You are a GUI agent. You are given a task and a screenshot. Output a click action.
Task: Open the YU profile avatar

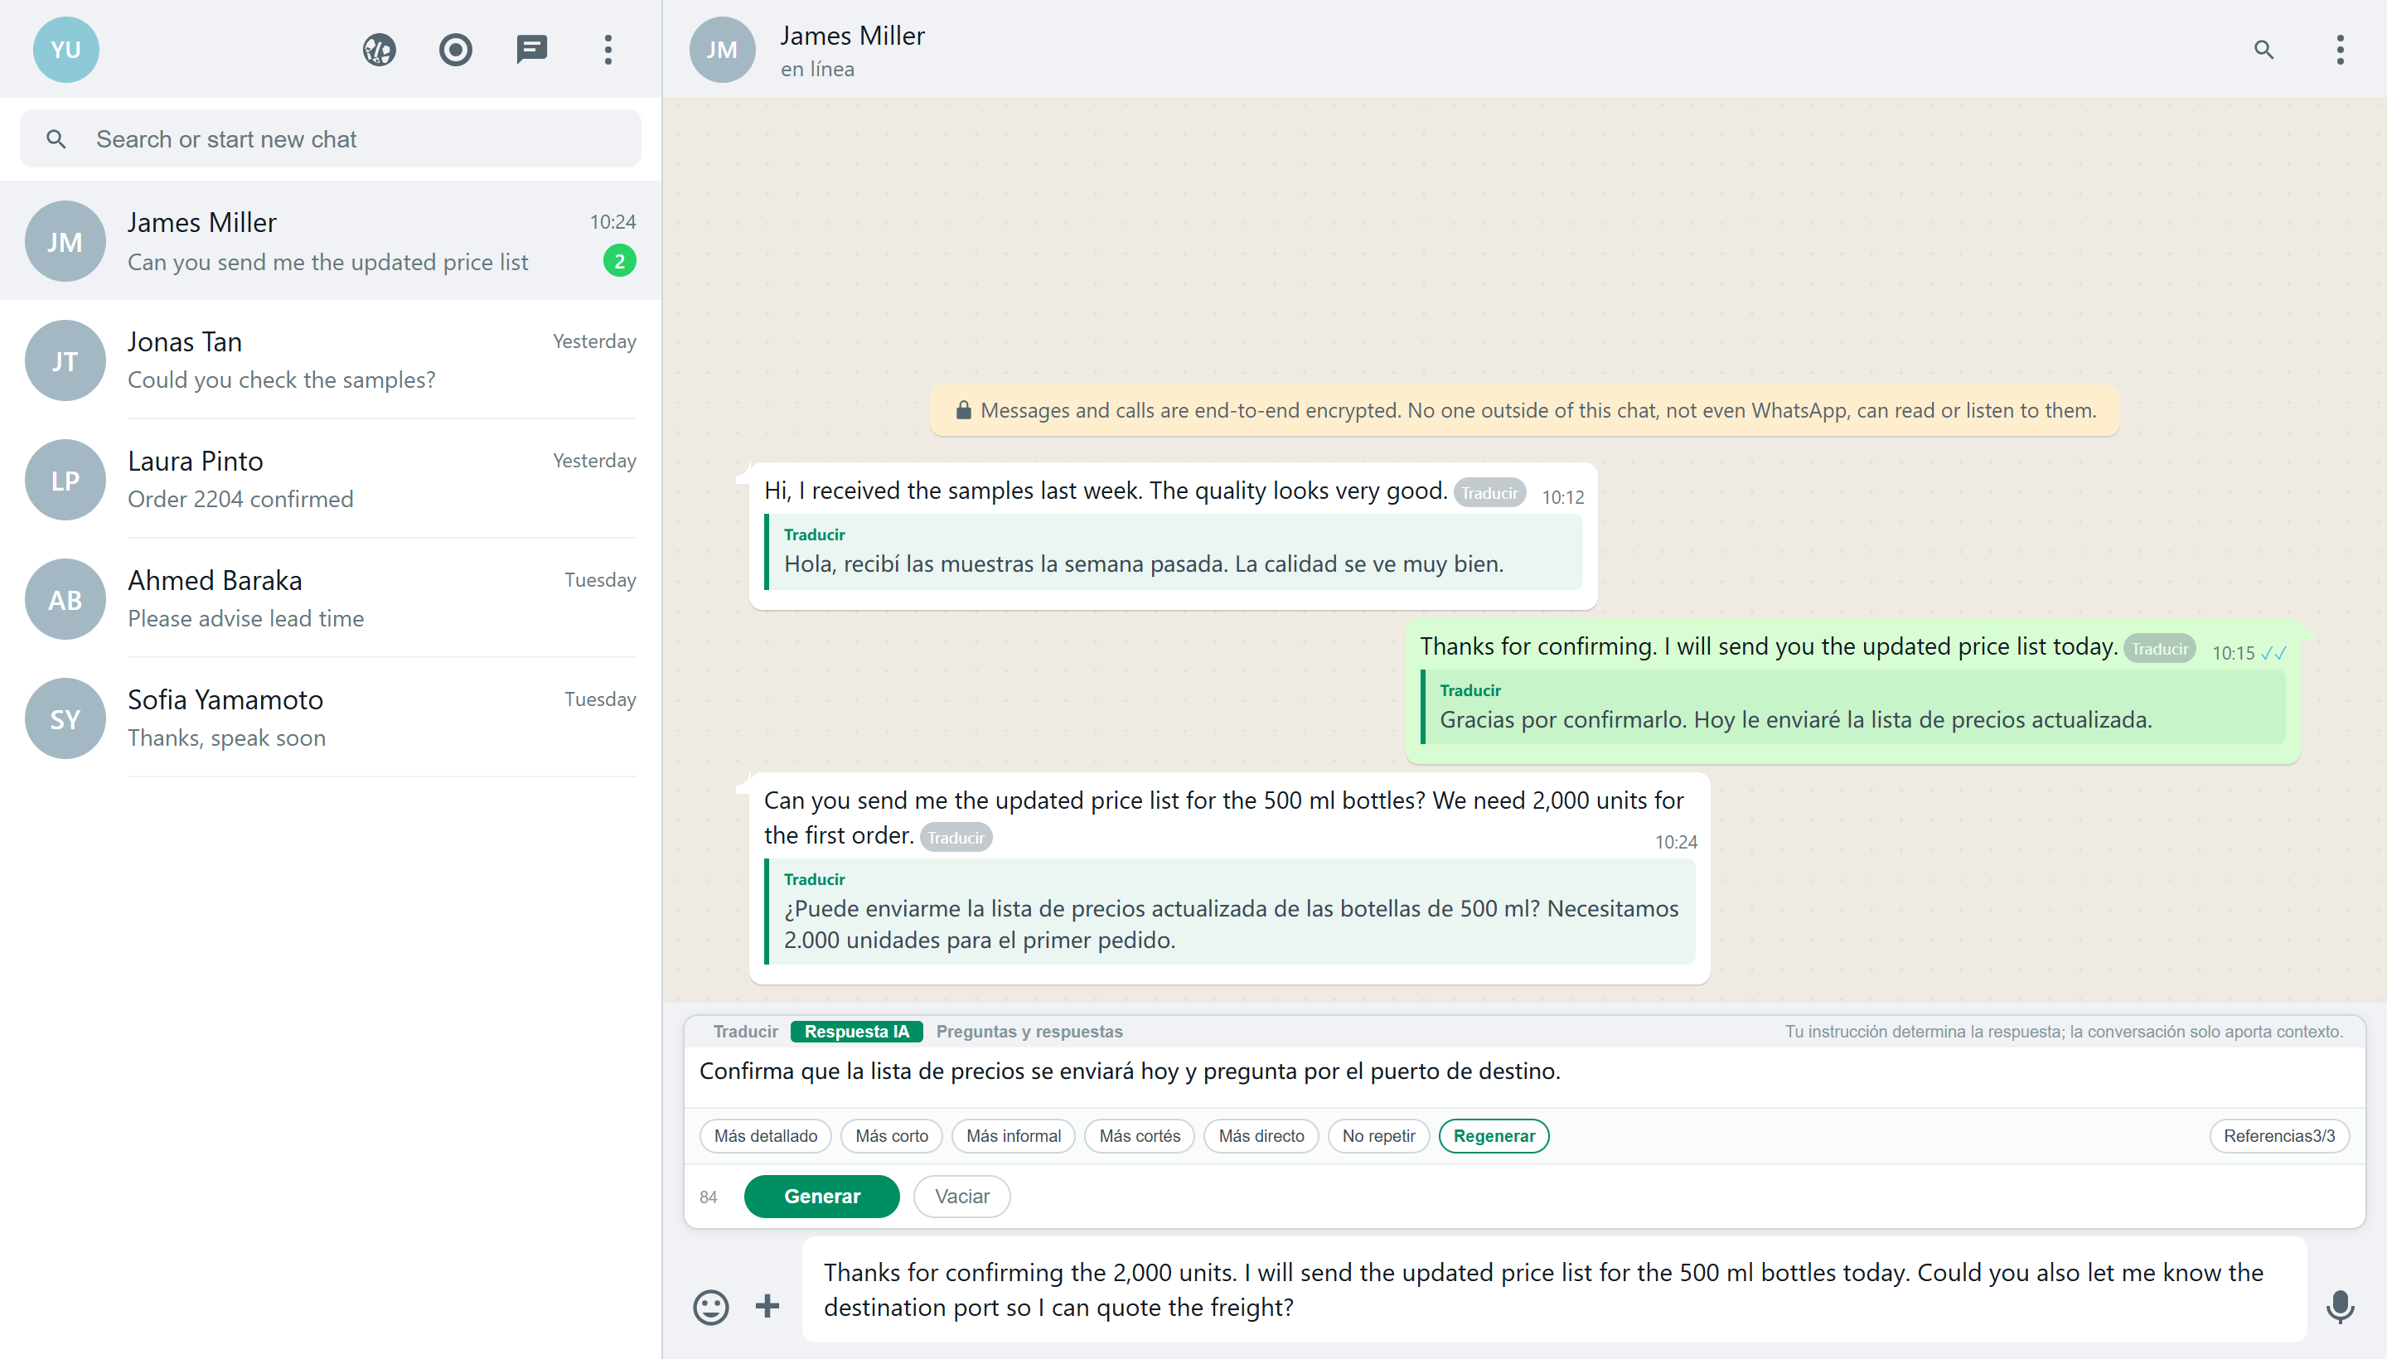click(x=65, y=50)
